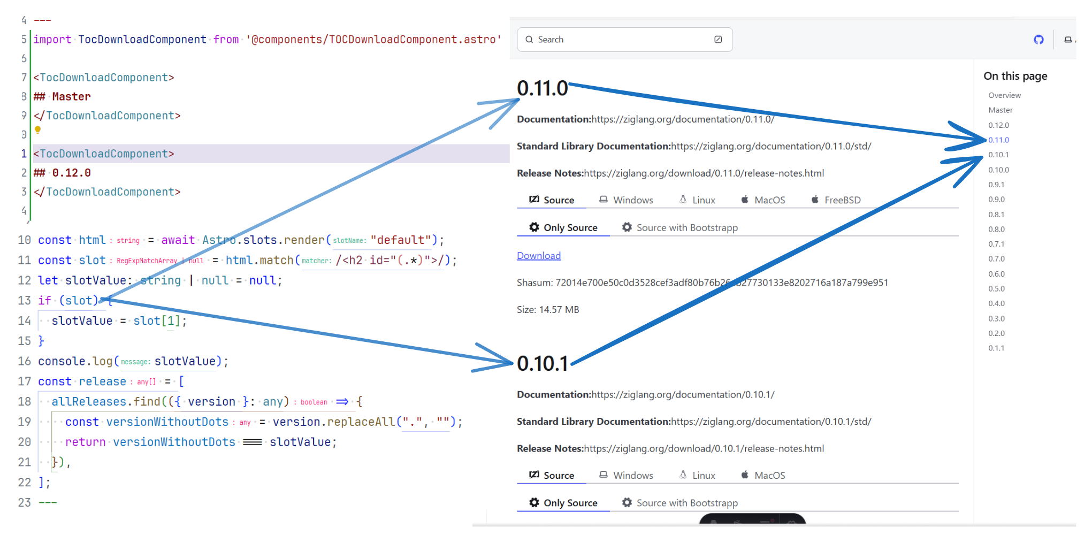Viewport: 1092px width, 542px height.
Task: Go to 0.8.1 in page outline
Action: (996, 215)
